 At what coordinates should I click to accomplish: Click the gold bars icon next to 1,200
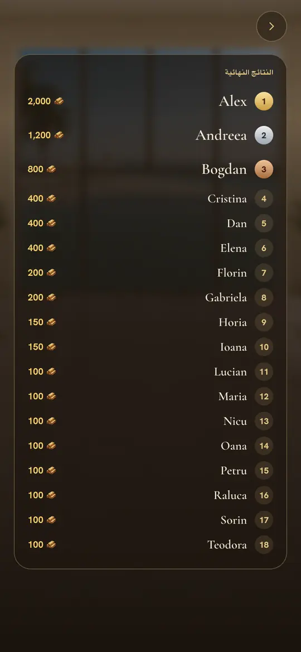click(59, 135)
